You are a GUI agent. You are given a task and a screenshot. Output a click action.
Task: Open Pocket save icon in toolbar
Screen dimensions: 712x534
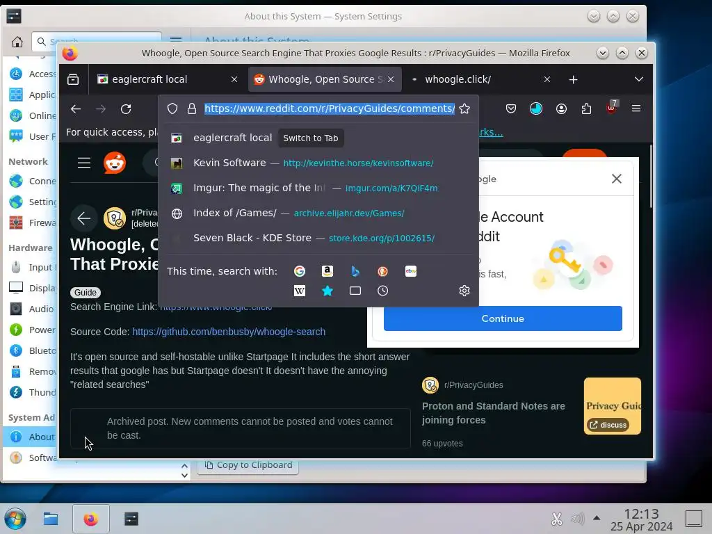511,108
